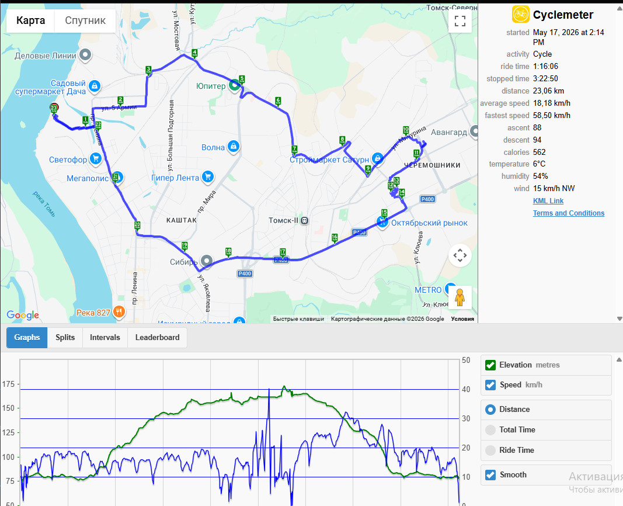Screen dimensions: 623x506
Task: Open the Graphs tab
Action: [27, 338]
